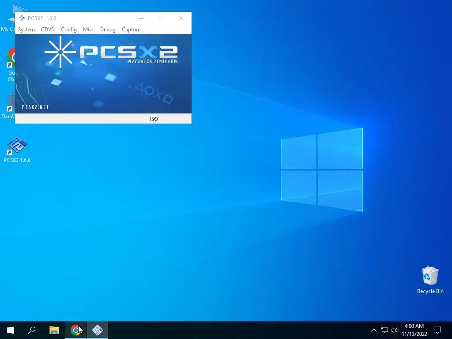
Task: Open the volume control tray icon
Action: click(x=395, y=330)
